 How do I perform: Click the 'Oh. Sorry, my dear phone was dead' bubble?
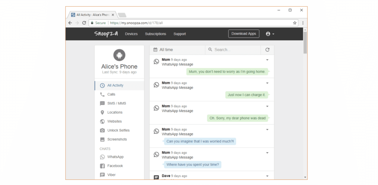(x=237, y=118)
